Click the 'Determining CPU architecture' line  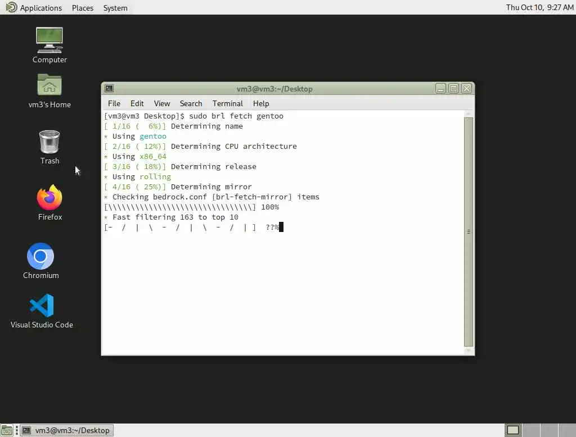click(x=201, y=147)
